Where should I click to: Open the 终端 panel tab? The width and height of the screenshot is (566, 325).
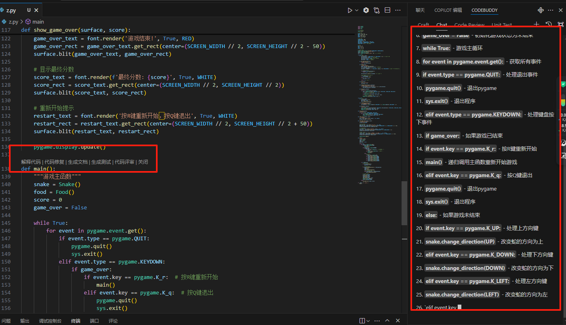click(75, 321)
